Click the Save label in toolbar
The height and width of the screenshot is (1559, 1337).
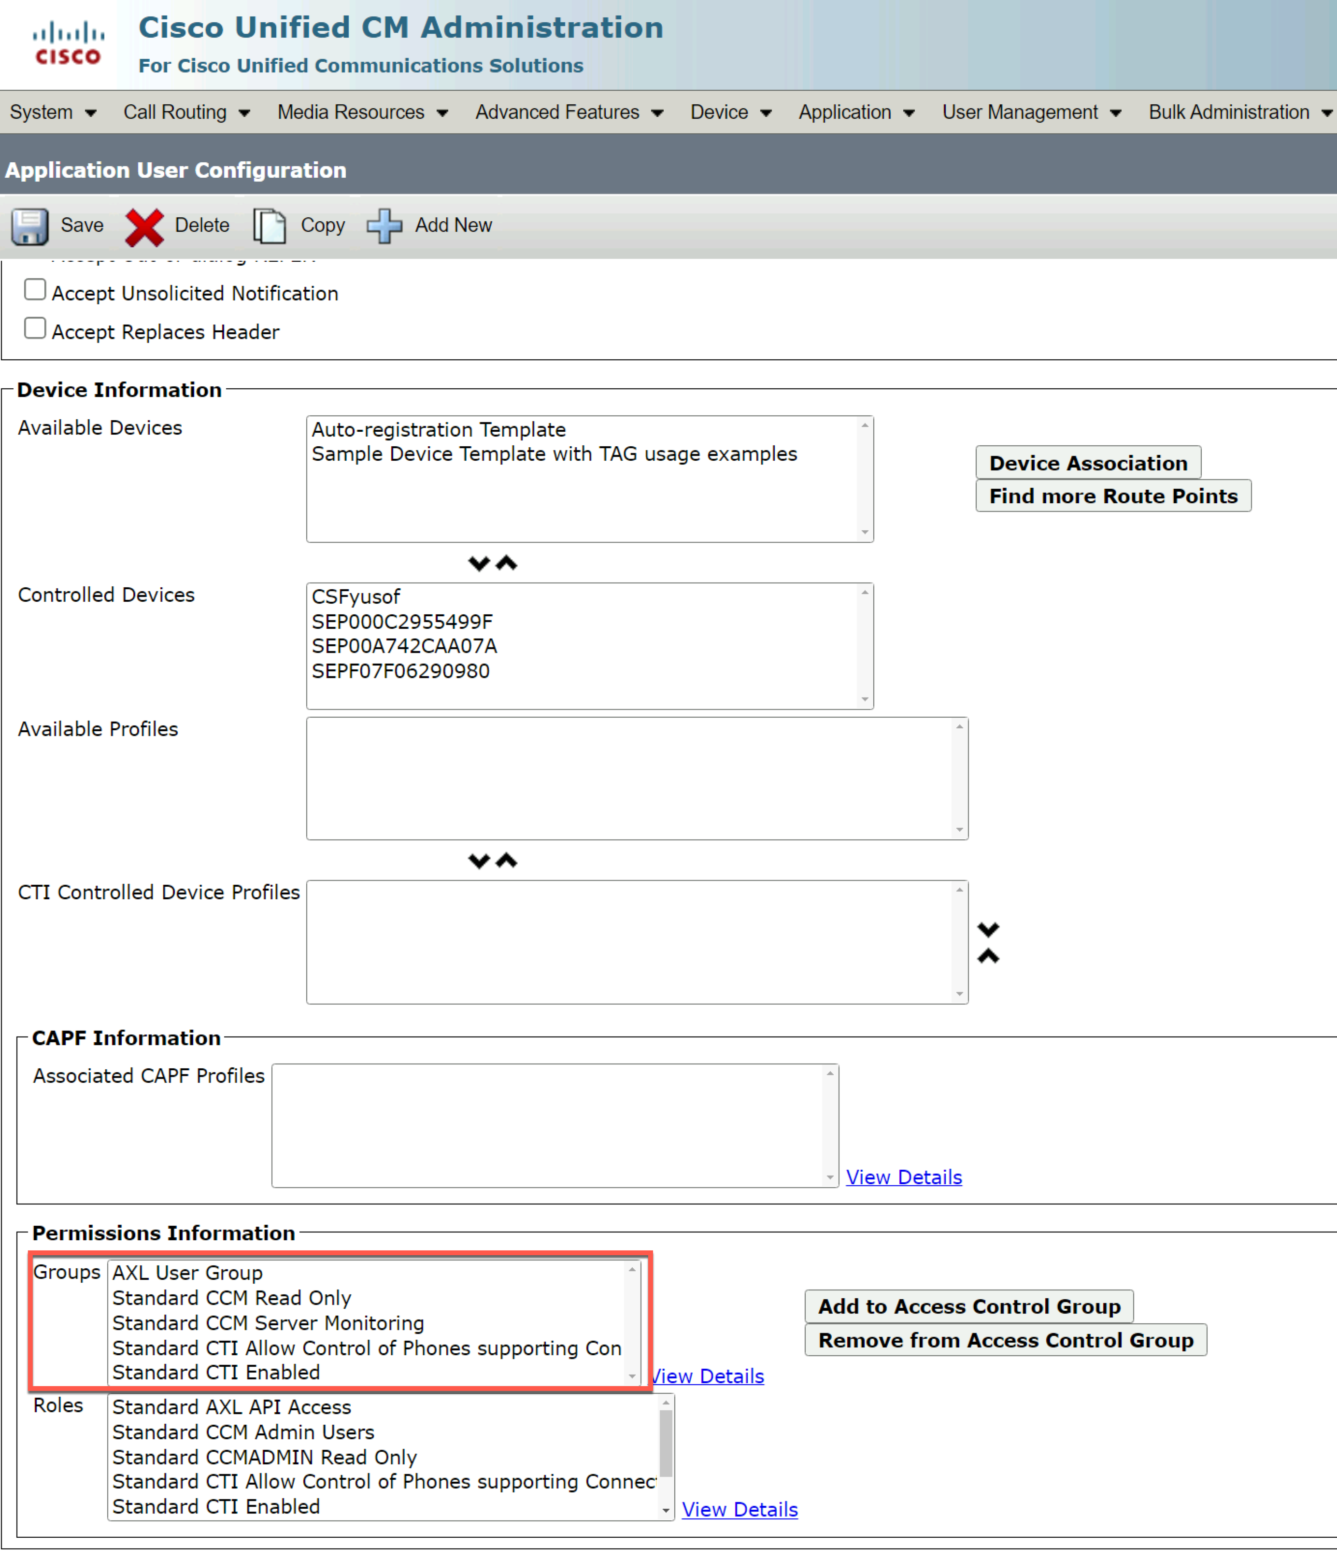click(x=82, y=225)
